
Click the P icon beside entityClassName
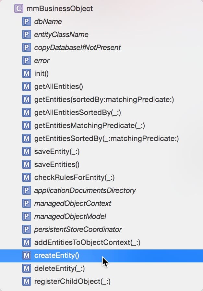(27, 34)
